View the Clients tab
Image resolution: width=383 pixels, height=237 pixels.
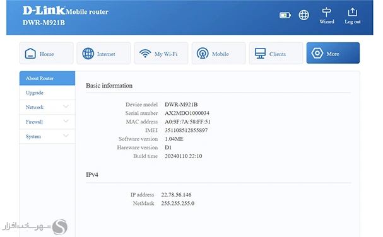coord(276,53)
